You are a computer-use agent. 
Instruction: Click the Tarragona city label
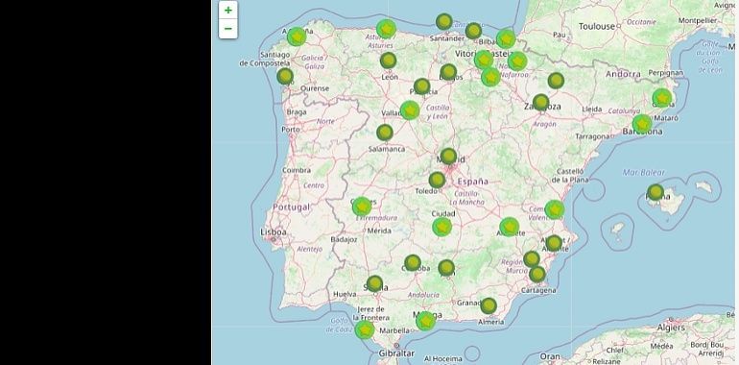point(592,136)
